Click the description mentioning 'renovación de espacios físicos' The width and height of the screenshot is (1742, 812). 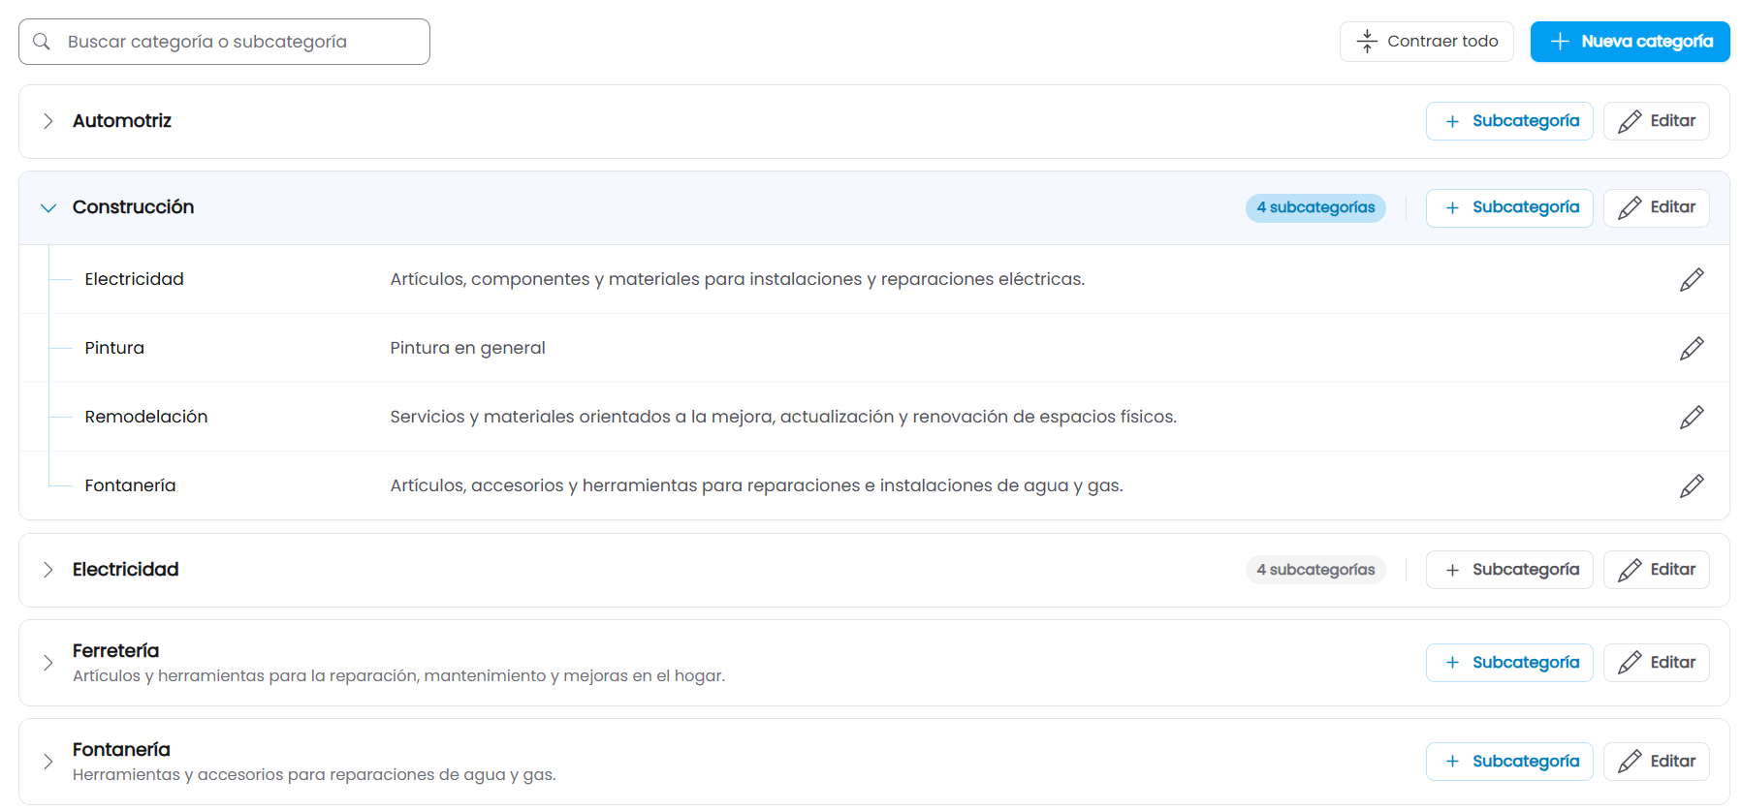[x=783, y=417]
